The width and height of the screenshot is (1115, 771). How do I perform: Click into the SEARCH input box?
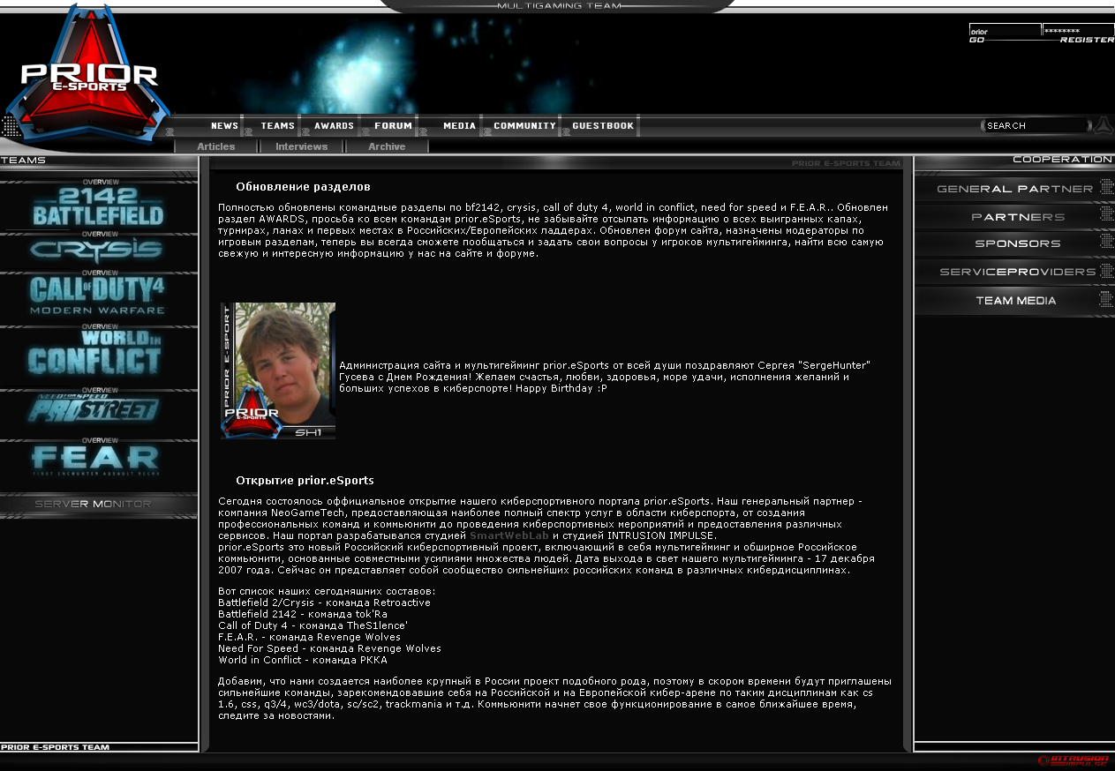point(1036,125)
